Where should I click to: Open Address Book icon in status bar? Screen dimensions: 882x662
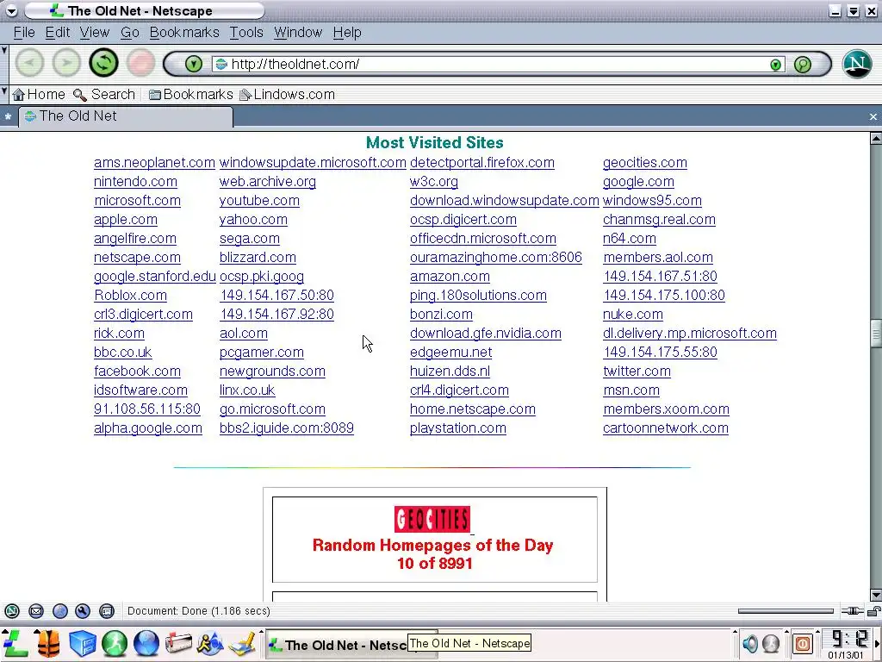(107, 611)
